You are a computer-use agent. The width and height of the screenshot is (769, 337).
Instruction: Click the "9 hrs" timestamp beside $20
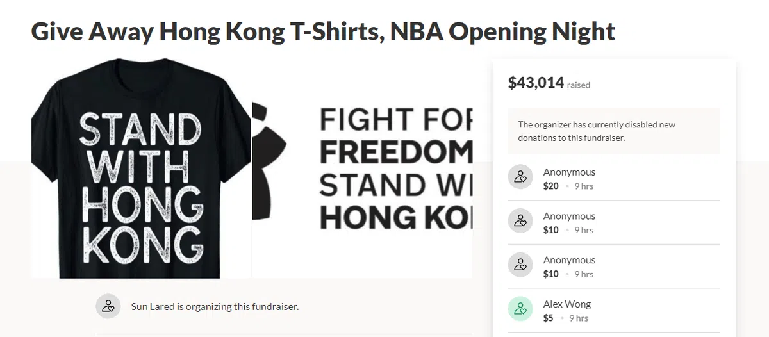pyautogui.click(x=584, y=186)
